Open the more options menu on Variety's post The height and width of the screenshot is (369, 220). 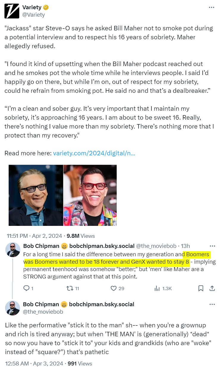(x=211, y=7)
